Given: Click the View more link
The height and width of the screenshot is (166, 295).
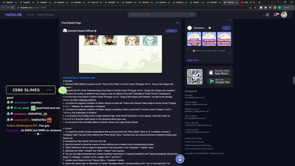Looking at the screenshot, I should pyautogui.click(x=193, y=60).
